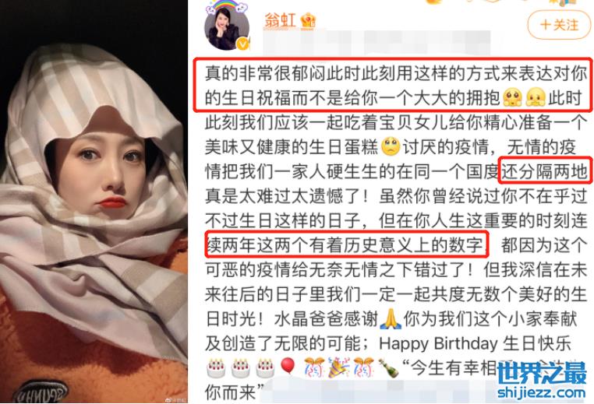Click the crown member icon beside 翁虹
This screenshot has width=594, height=404.
[x=308, y=20]
